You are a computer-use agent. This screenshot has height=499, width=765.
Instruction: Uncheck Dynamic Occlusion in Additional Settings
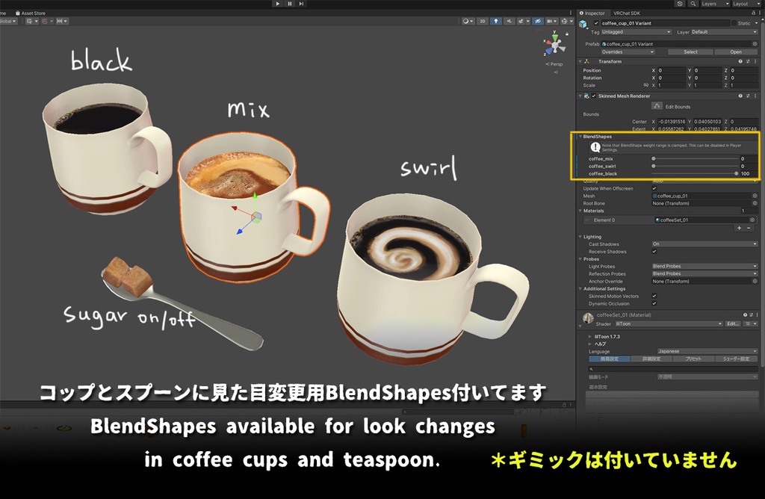pos(654,303)
